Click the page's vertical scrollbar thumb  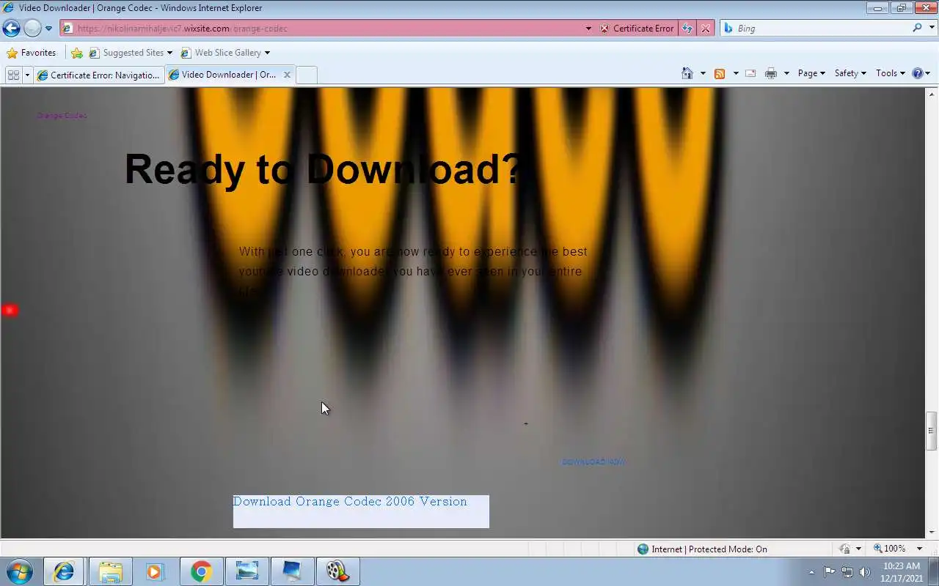point(931,431)
